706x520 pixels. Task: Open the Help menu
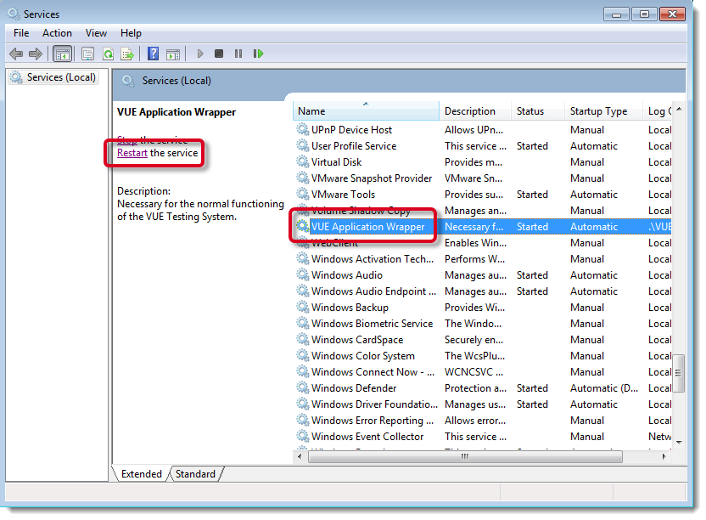[x=131, y=33]
